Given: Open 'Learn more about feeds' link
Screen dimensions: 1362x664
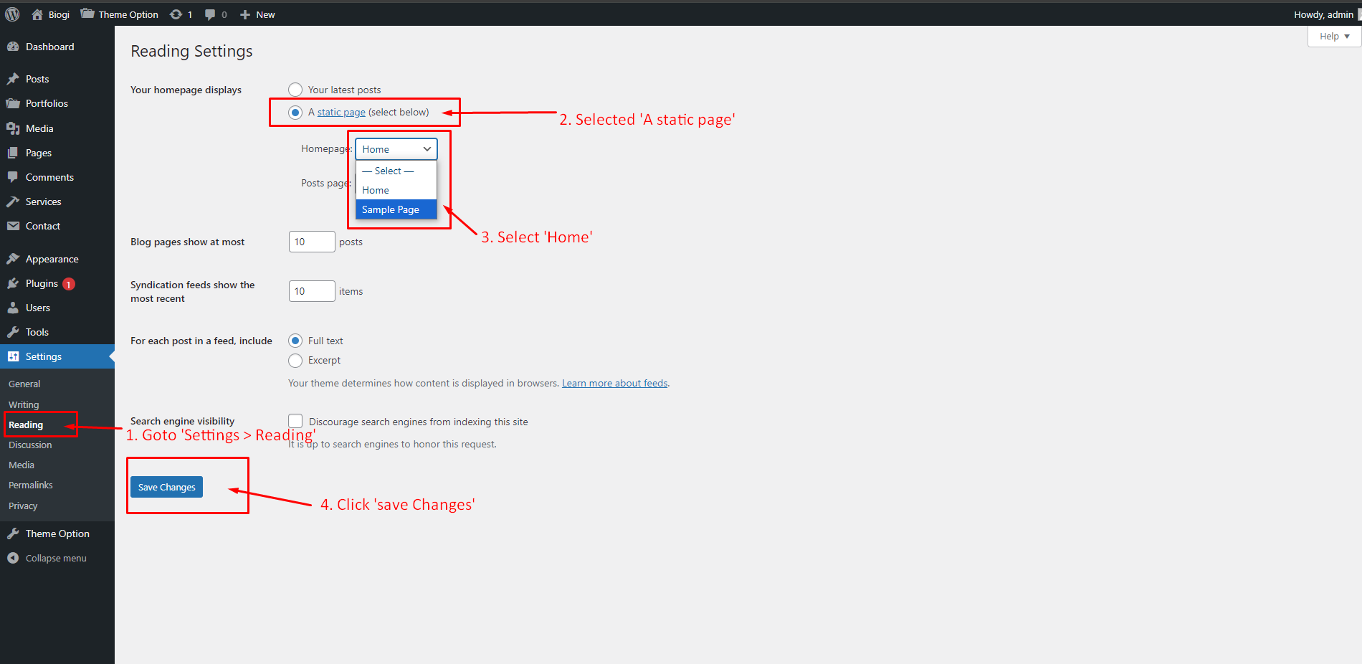Looking at the screenshot, I should 614,383.
